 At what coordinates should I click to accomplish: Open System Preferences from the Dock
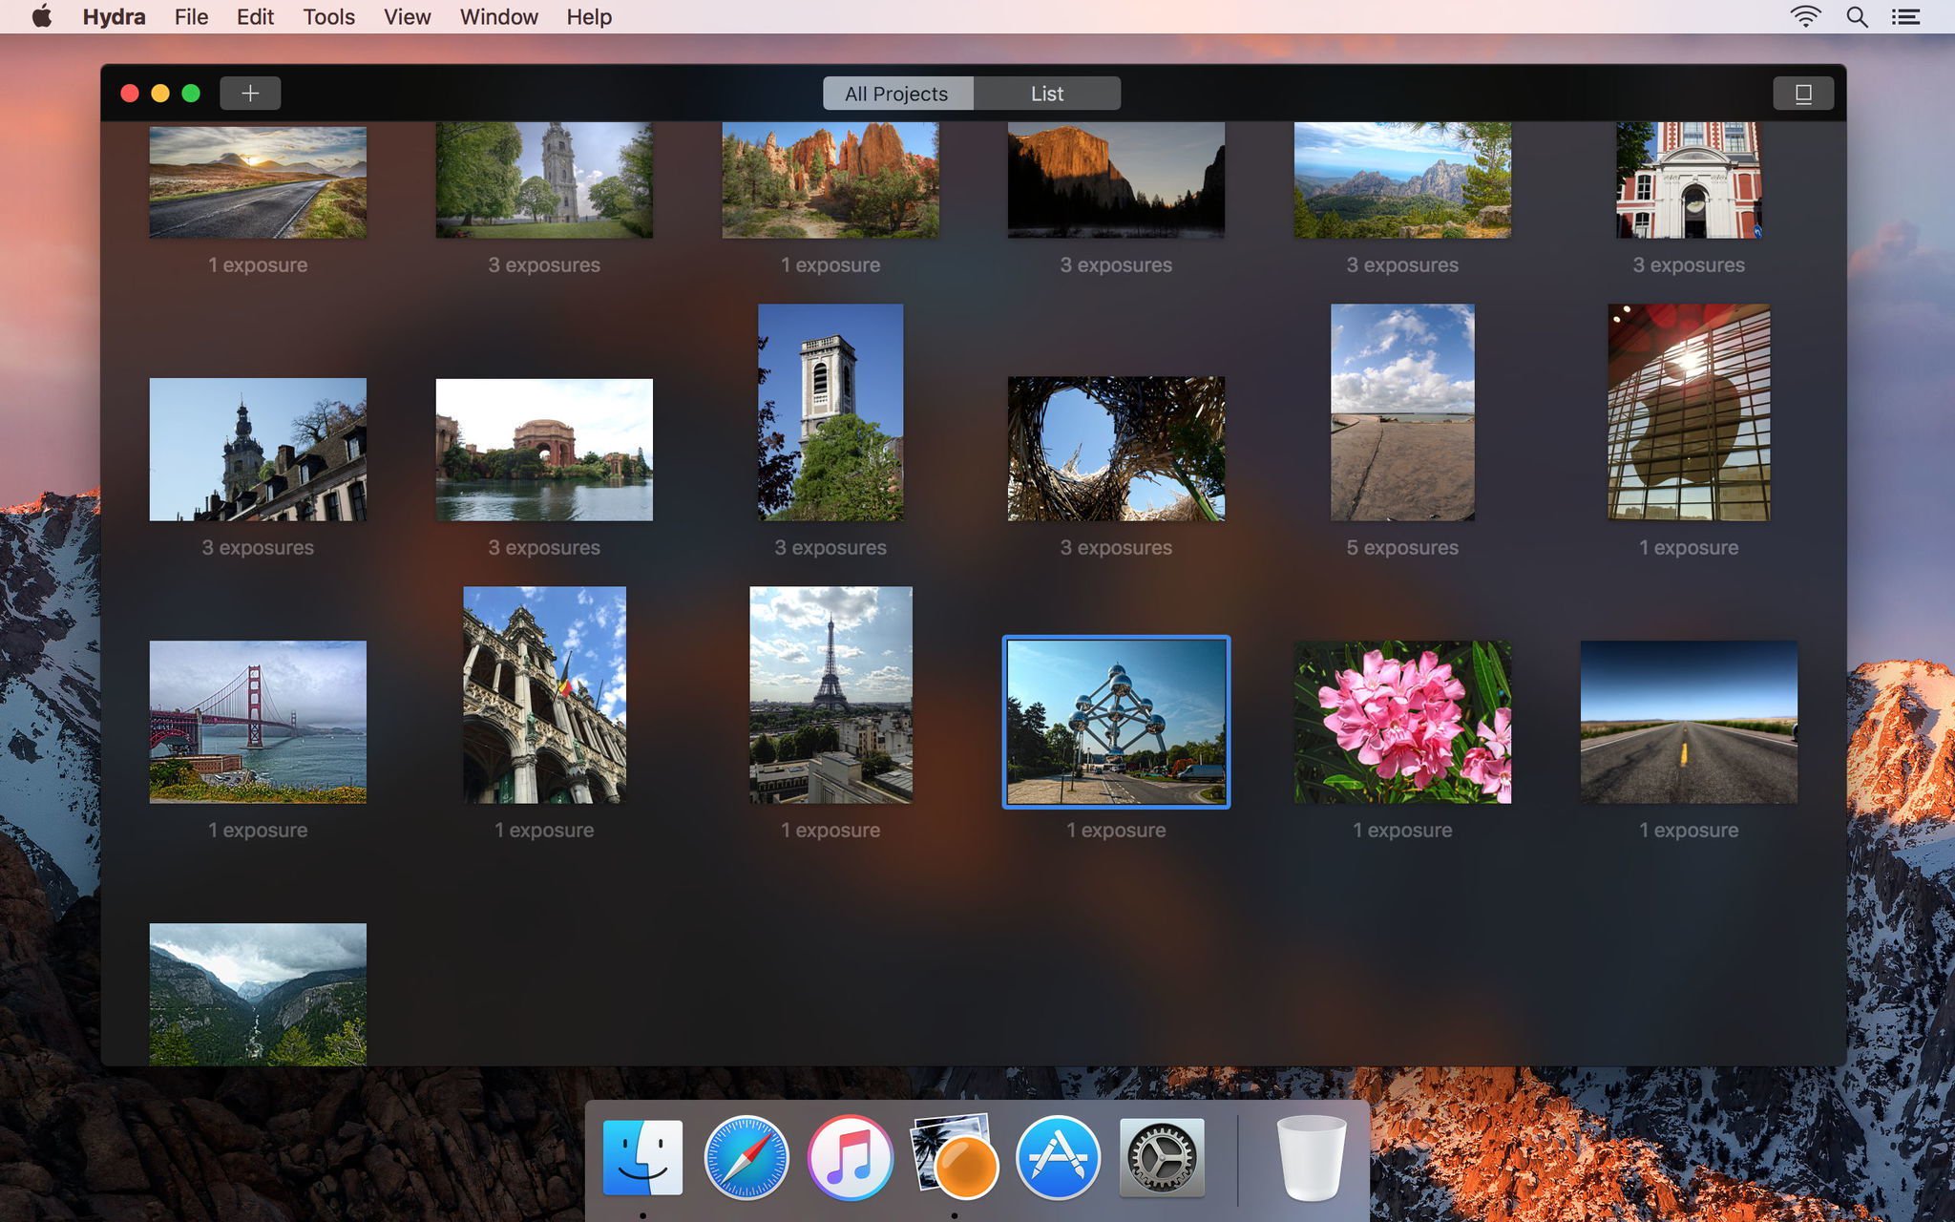point(1162,1157)
